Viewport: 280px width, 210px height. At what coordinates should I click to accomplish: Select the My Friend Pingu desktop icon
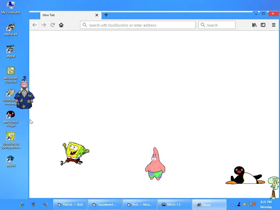pos(11,119)
